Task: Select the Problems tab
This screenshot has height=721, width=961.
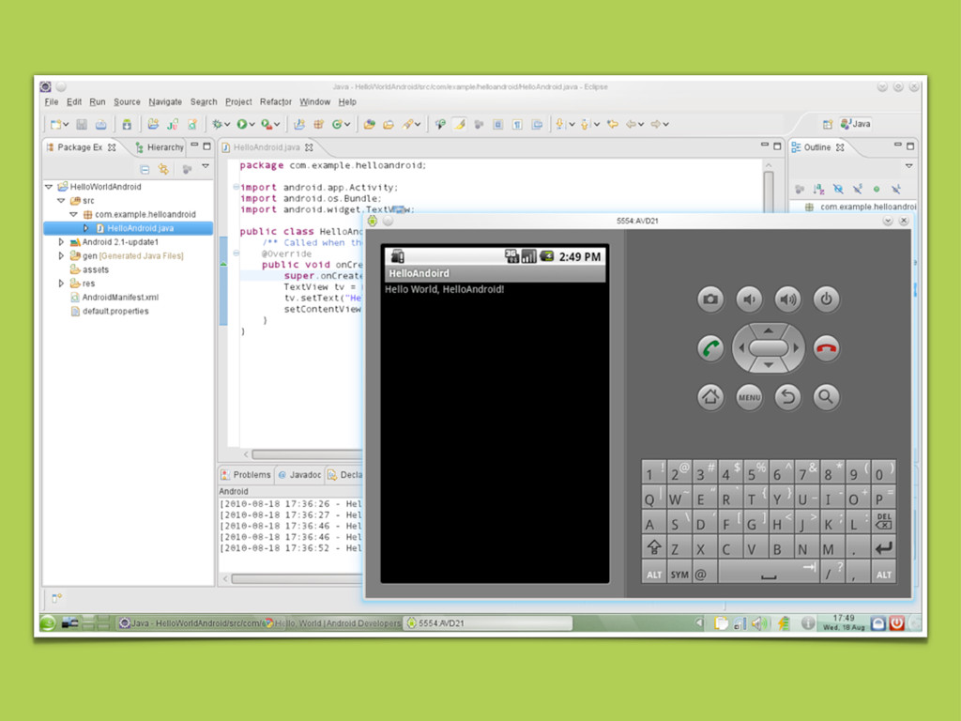Action: (246, 474)
